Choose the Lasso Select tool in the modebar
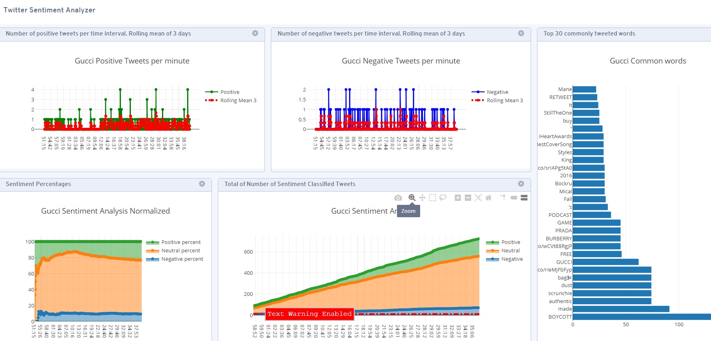711x341 pixels. click(443, 198)
